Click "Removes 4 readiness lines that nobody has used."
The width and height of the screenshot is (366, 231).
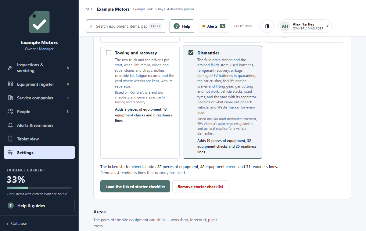(143, 173)
